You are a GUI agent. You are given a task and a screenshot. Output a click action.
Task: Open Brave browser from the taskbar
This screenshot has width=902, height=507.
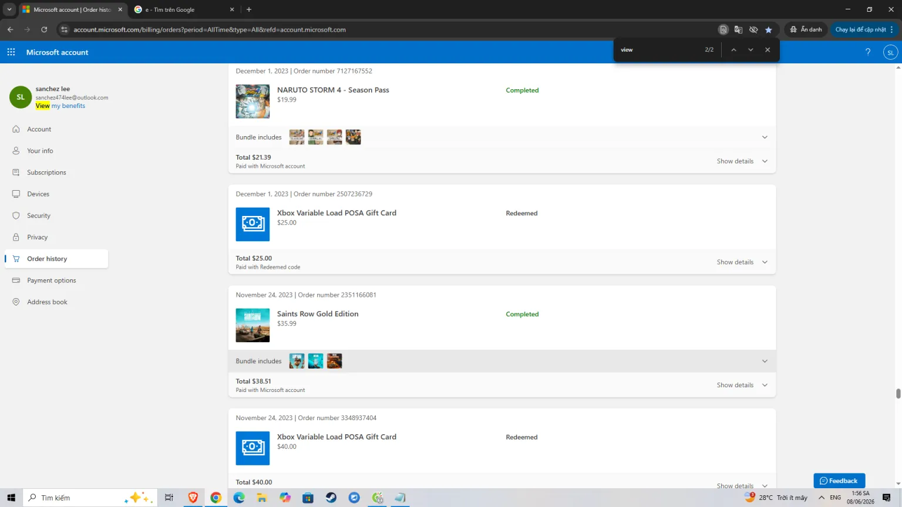coord(193,498)
